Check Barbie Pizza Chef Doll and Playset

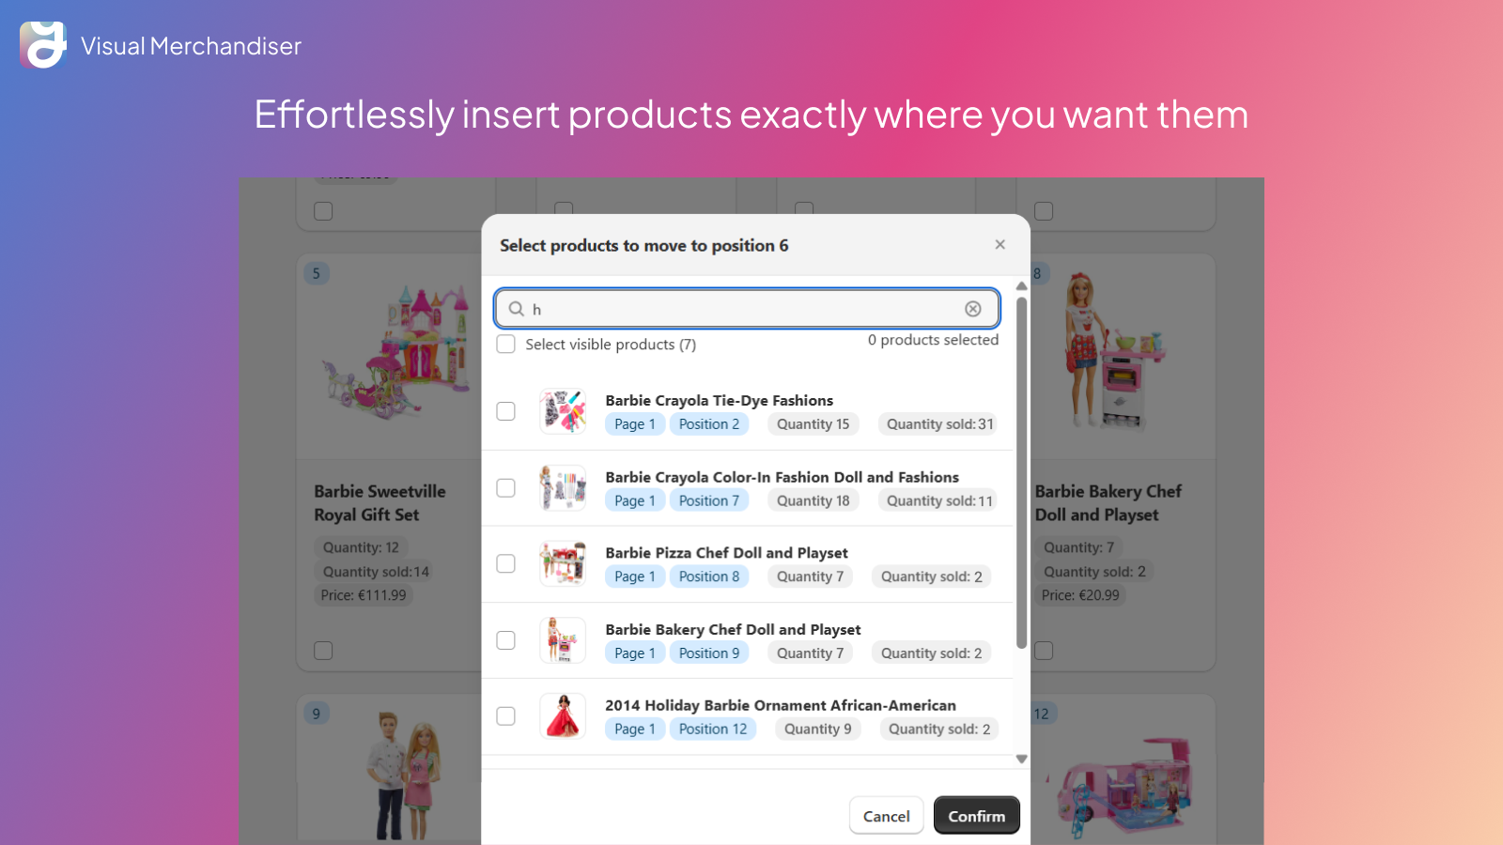click(505, 563)
